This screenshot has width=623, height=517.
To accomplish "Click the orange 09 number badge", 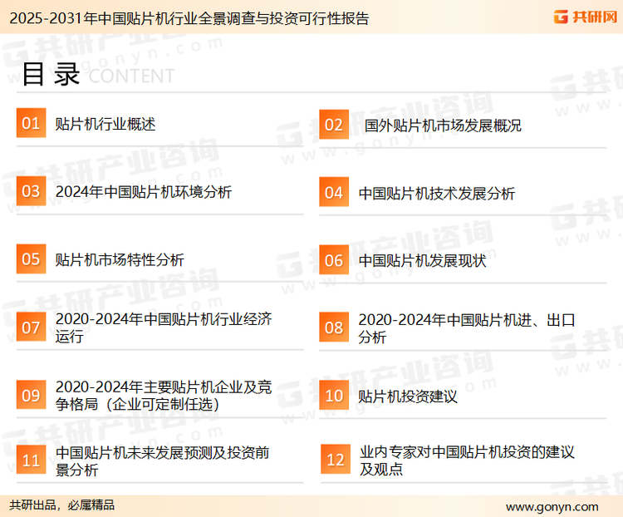I will point(31,395).
